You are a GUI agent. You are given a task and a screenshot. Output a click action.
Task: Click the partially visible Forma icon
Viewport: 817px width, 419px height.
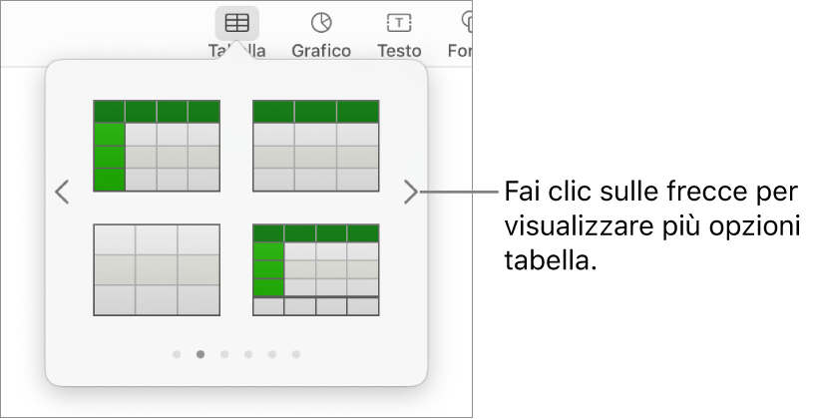tap(467, 23)
